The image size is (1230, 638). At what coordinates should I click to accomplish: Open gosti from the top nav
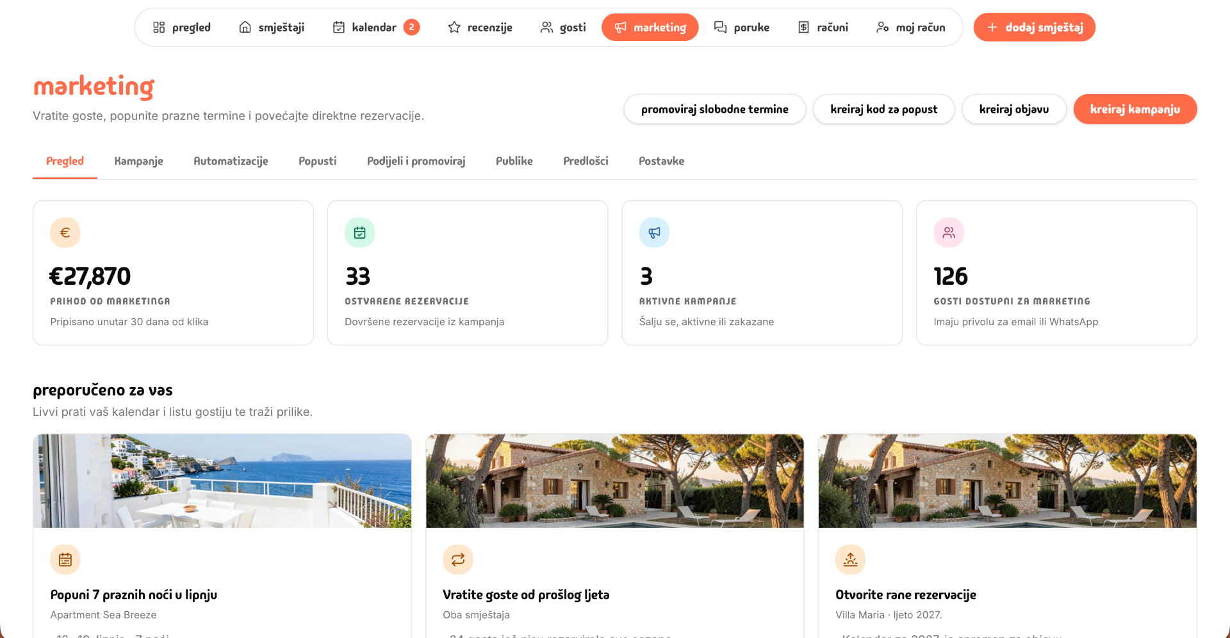pyautogui.click(x=563, y=28)
